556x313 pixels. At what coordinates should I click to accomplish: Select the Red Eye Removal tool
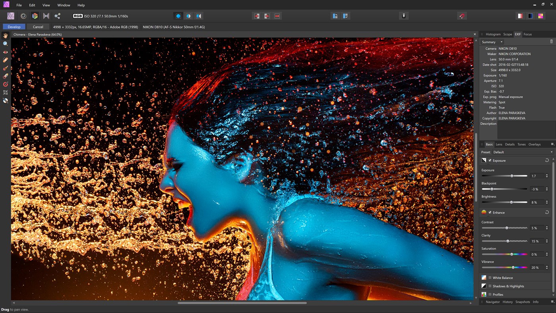coord(5,52)
